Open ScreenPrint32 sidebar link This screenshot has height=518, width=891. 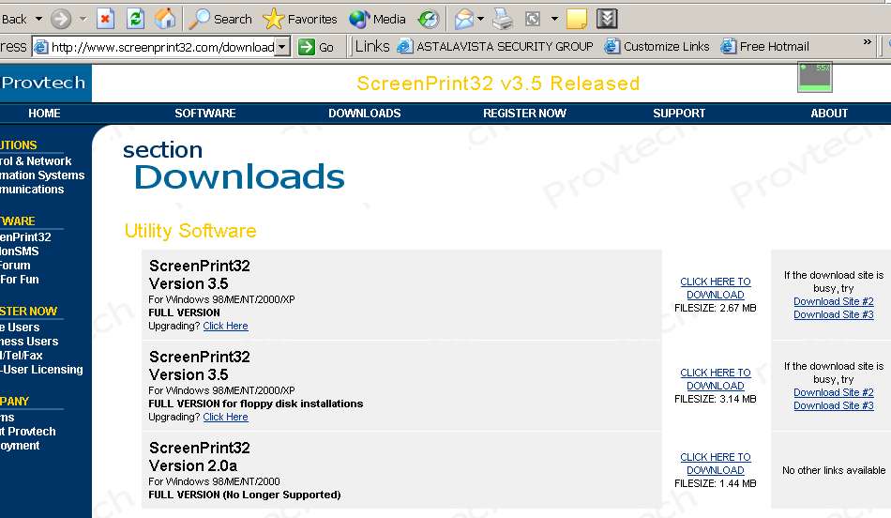coord(25,237)
